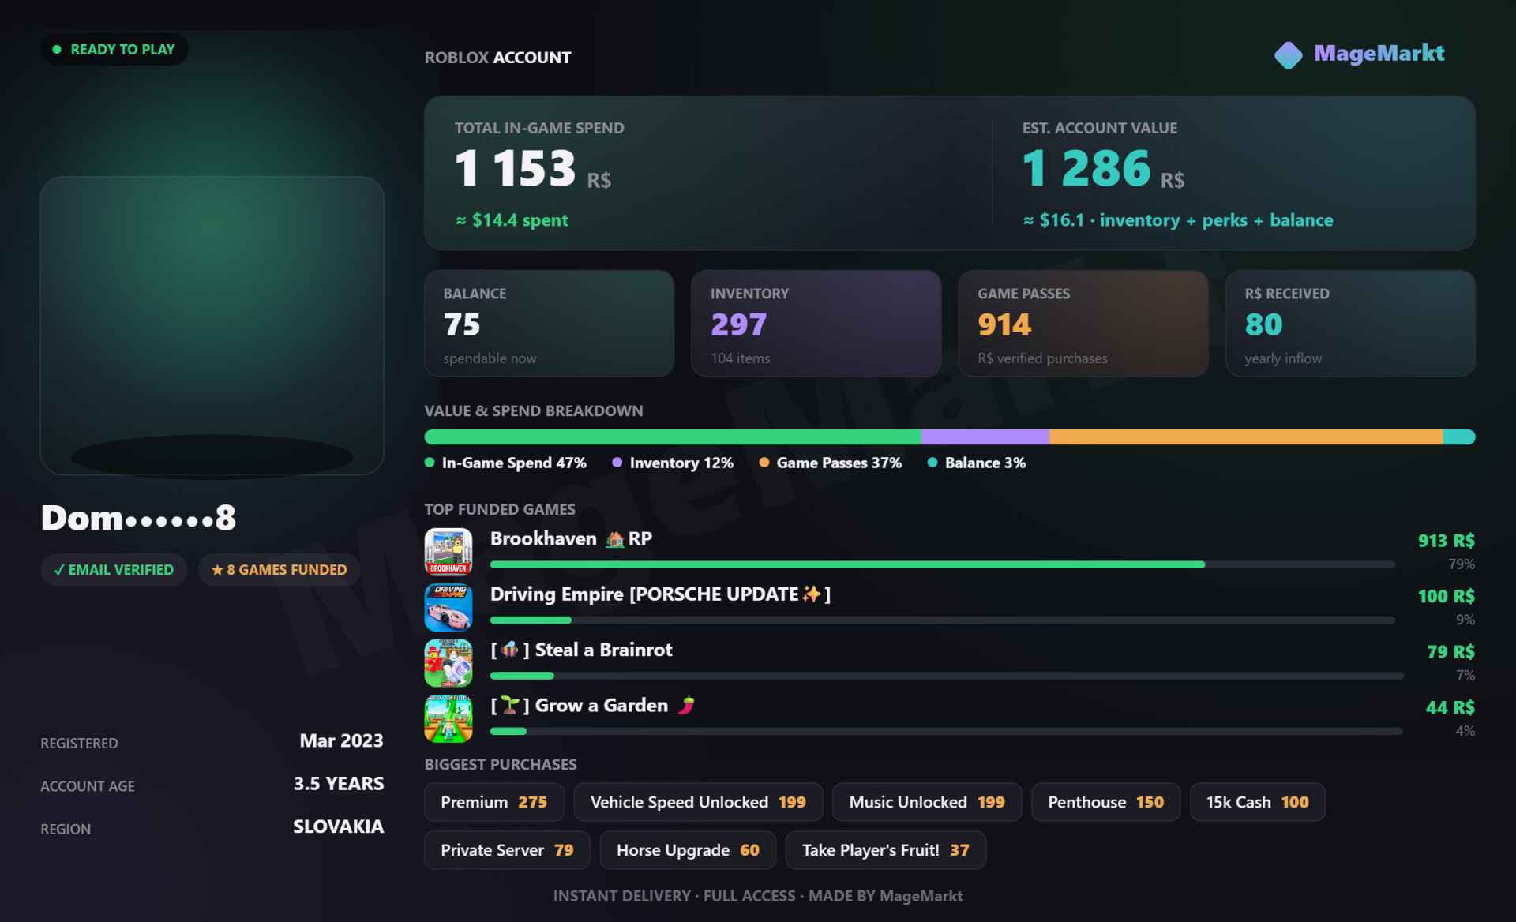Select the Vehicle Speed Unlocked 199 chip

coord(698,802)
